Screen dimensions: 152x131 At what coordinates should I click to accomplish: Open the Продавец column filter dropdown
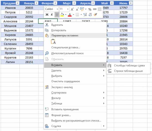pyautogui.click(x=18, y=3)
